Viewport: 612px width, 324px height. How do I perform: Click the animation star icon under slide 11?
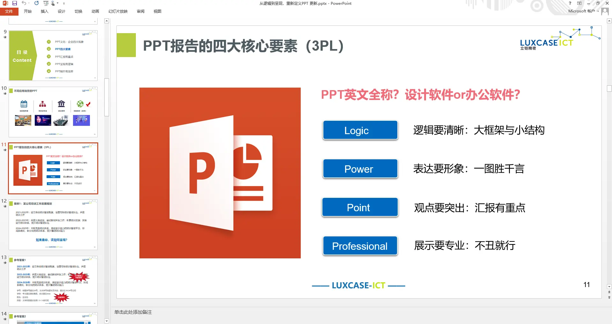pyautogui.click(x=5, y=150)
